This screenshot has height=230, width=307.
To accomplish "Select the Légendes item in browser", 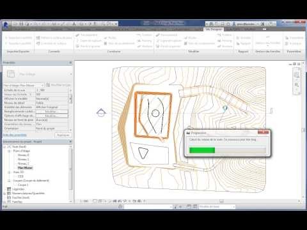I will pos(18,189).
